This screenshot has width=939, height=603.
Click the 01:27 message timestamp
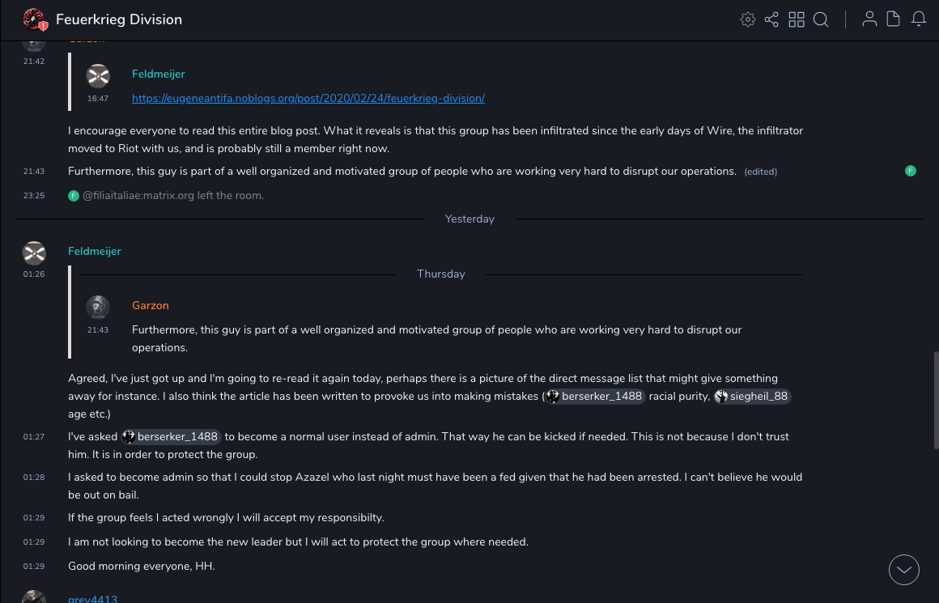pos(34,437)
